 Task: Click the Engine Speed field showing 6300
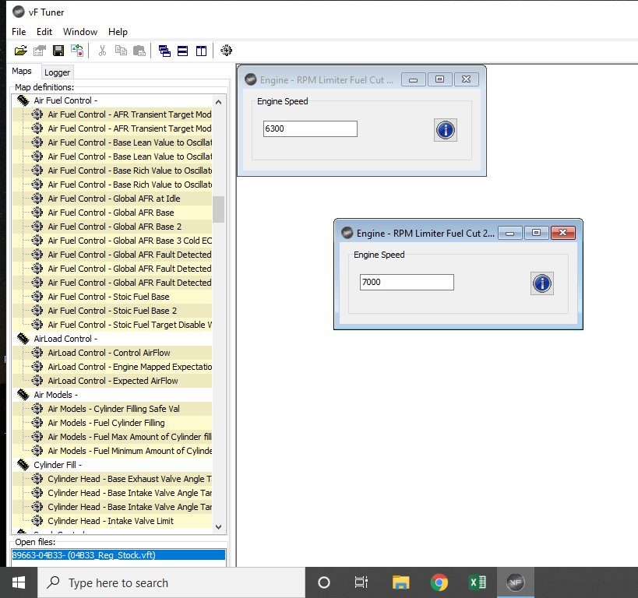point(310,129)
